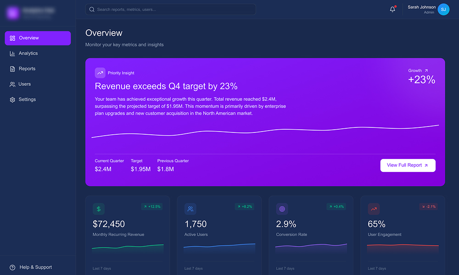459x275 pixels.
Task: Open Settings via the gear icon
Action: click(x=11, y=99)
